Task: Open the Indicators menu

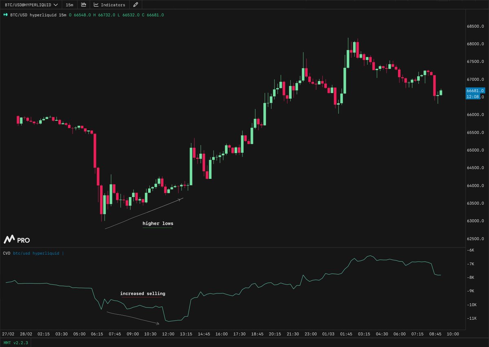Action: pos(110,5)
